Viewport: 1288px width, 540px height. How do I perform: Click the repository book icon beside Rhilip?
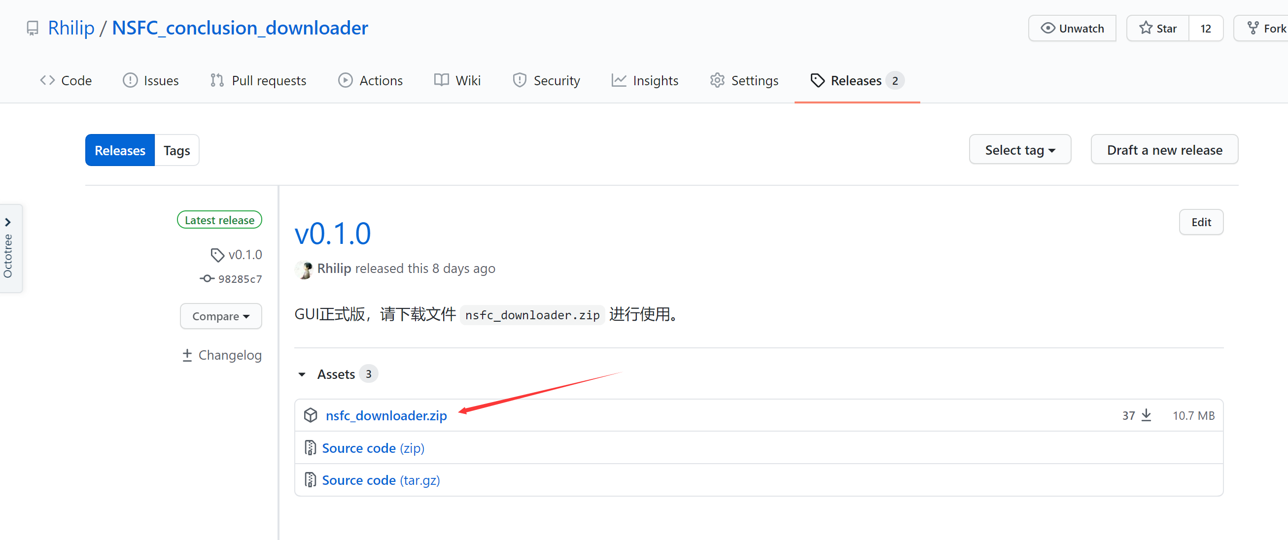pos(33,29)
